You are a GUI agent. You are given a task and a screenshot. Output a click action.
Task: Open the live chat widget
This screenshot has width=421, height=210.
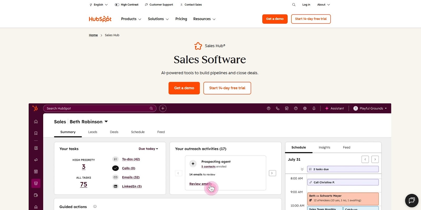pos(412,201)
